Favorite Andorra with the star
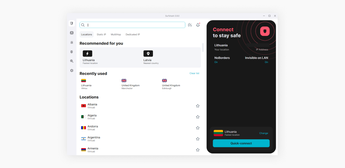 tap(198, 128)
